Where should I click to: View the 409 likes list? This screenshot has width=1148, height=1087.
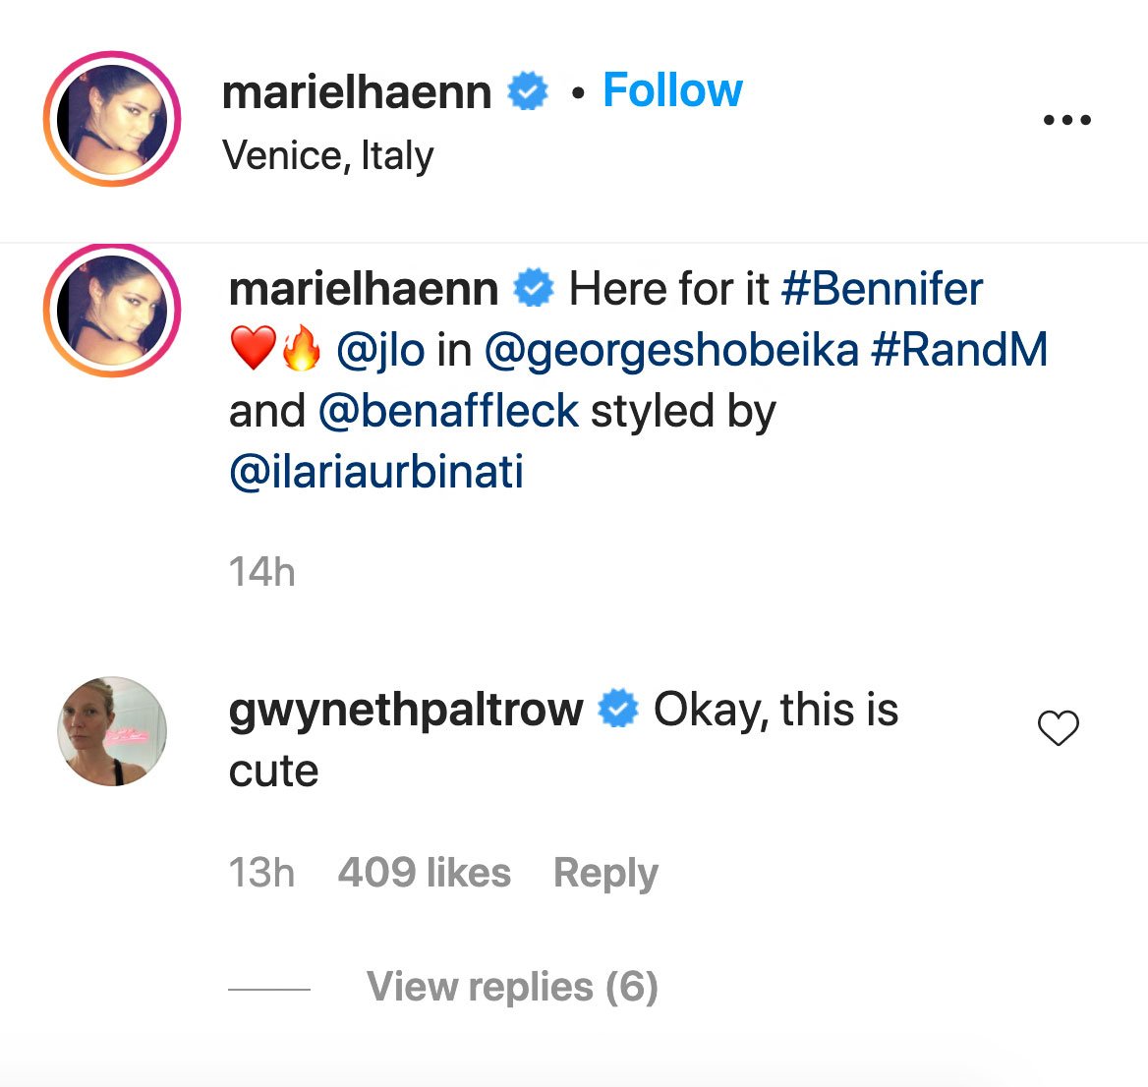pos(424,873)
